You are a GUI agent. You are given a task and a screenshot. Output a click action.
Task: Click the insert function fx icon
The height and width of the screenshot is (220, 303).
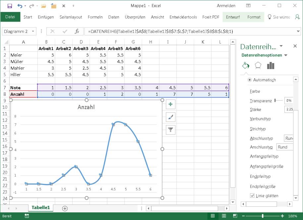pos(77,32)
